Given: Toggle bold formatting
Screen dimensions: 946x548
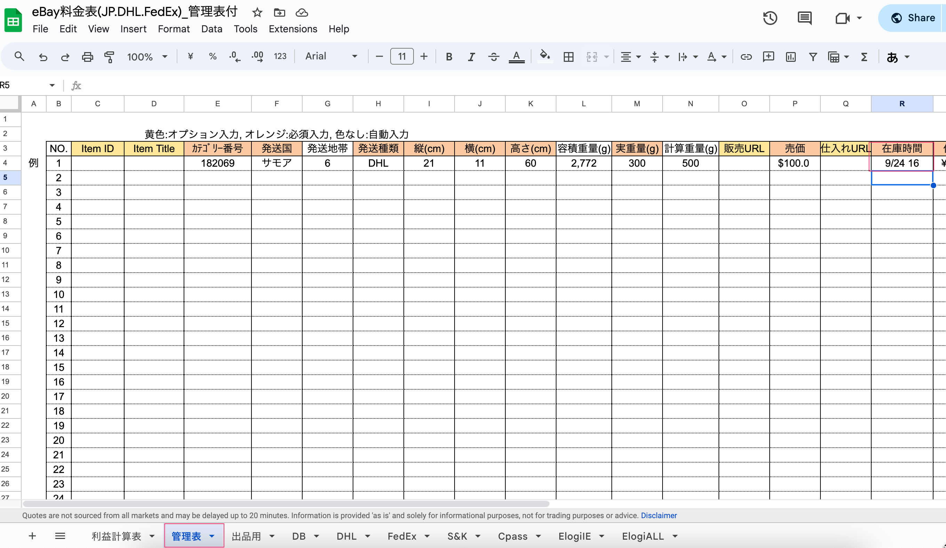Looking at the screenshot, I should tap(449, 57).
